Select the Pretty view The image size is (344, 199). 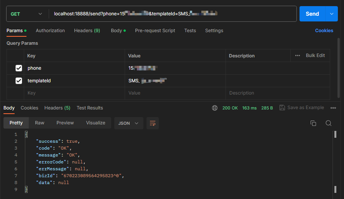pyautogui.click(x=16, y=123)
